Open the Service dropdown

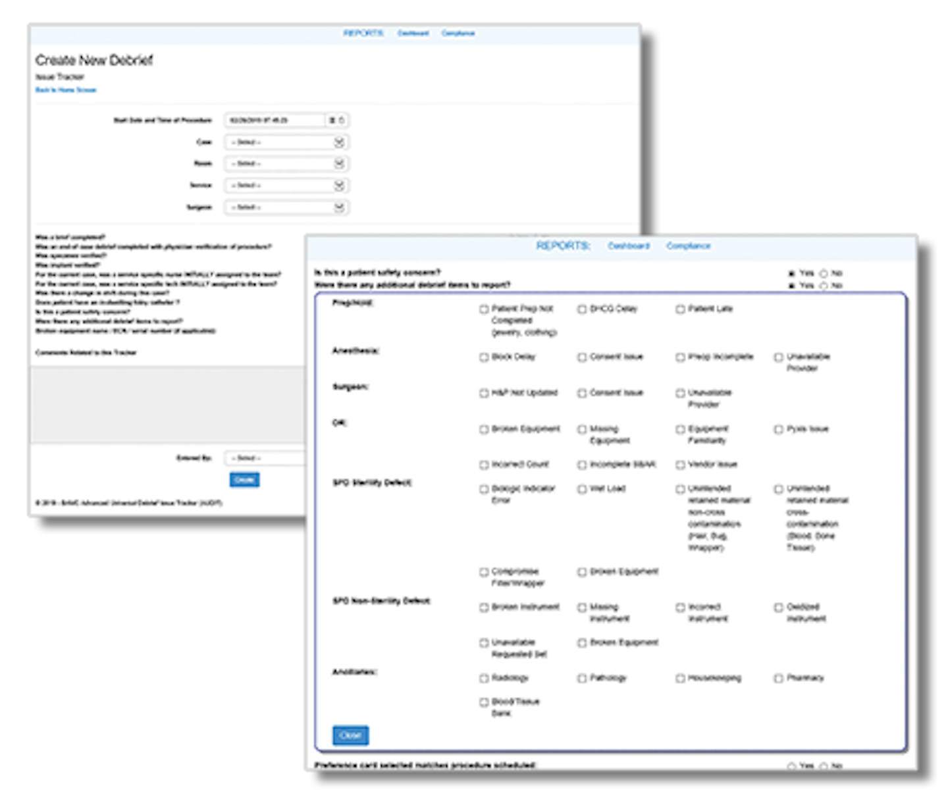click(x=285, y=186)
